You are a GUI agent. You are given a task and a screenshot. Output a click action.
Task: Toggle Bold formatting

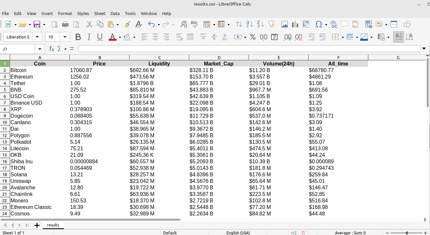[x=78, y=37]
